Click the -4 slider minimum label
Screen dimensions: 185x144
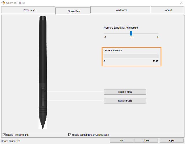pyautogui.click(x=105, y=37)
